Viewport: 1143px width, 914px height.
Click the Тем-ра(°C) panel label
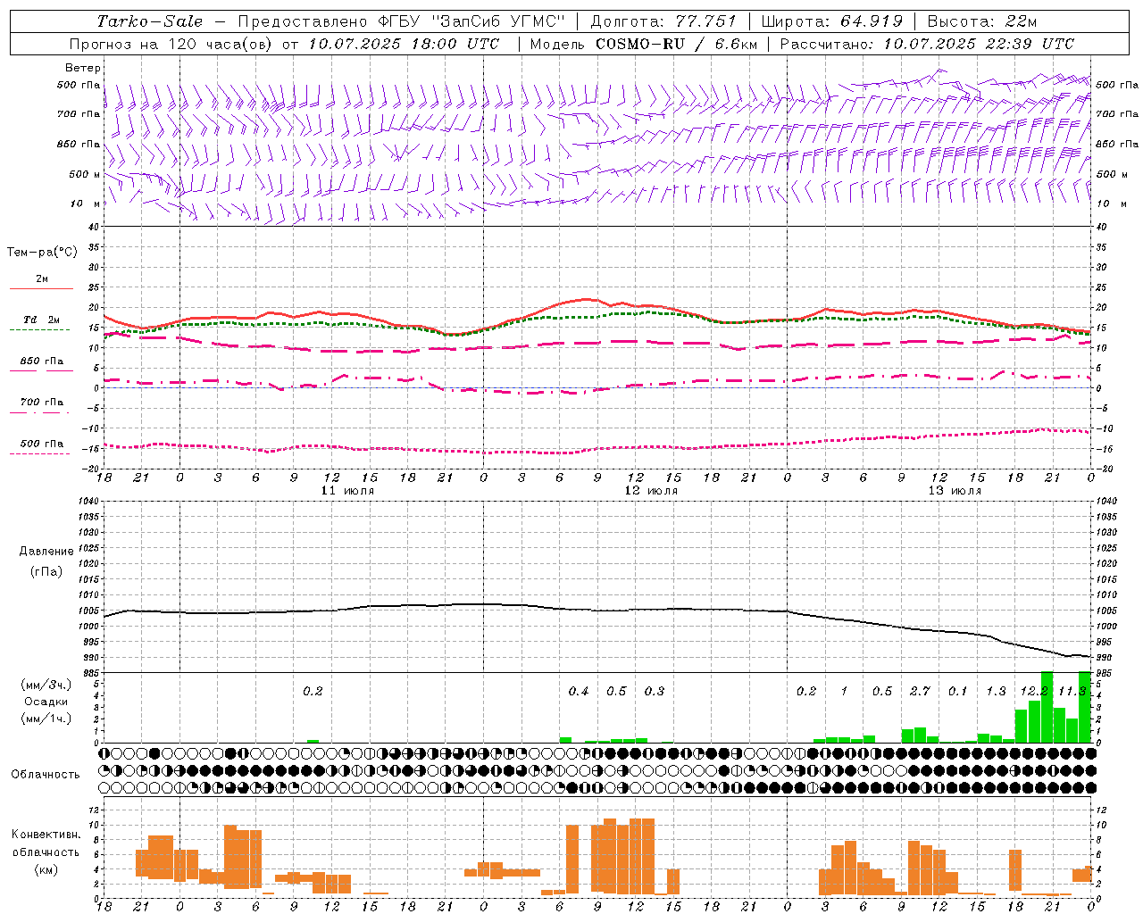tap(42, 253)
